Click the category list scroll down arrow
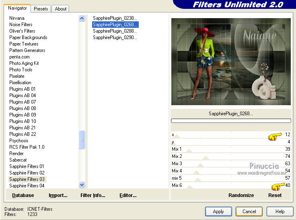The image size is (296, 220). click(82, 185)
